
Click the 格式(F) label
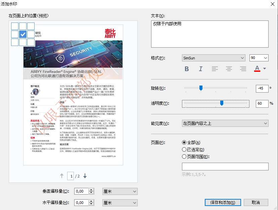(158, 58)
